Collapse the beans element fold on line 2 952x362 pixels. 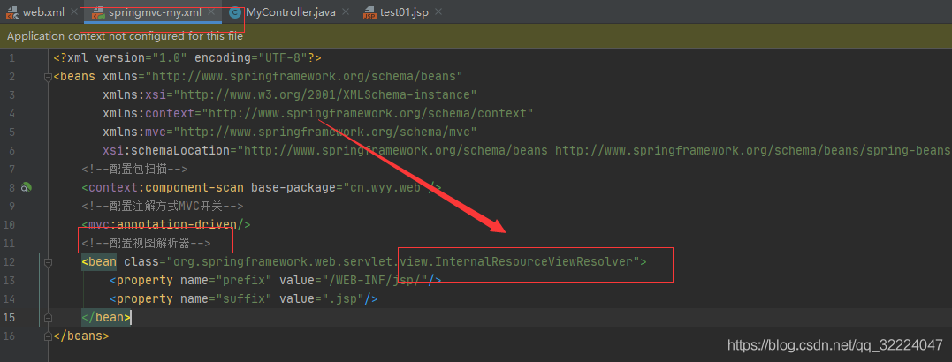48,77
